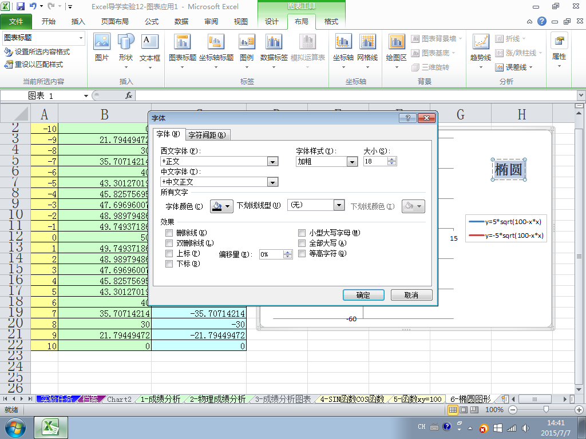
Task: Enable Double Strikethrough (双删除线) checkbox
Action: click(x=169, y=244)
